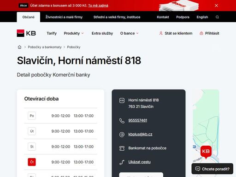Open Pobočky a bankomaty breadcrumb
The width and height of the screenshot is (236, 177).
(45, 47)
